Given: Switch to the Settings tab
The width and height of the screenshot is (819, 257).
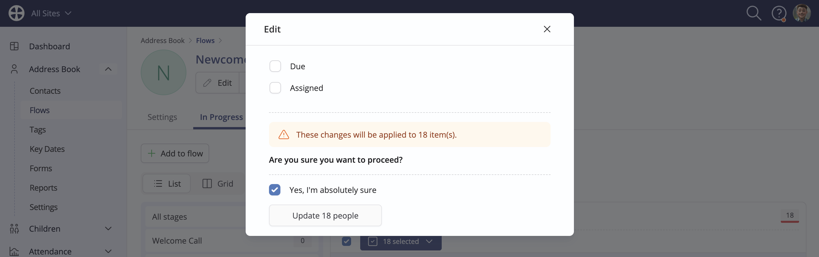Looking at the screenshot, I should tap(162, 117).
